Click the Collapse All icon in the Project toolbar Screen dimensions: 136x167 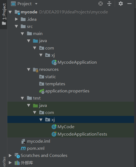click(x=109, y=4)
